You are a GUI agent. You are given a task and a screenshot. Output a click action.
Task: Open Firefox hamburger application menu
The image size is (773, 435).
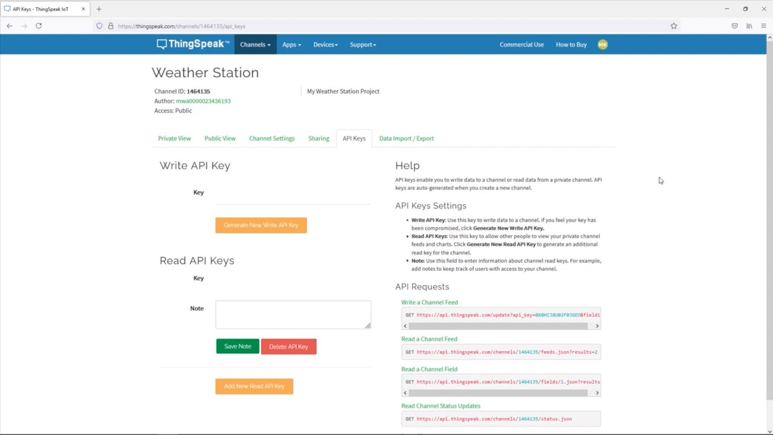pyautogui.click(x=763, y=26)
